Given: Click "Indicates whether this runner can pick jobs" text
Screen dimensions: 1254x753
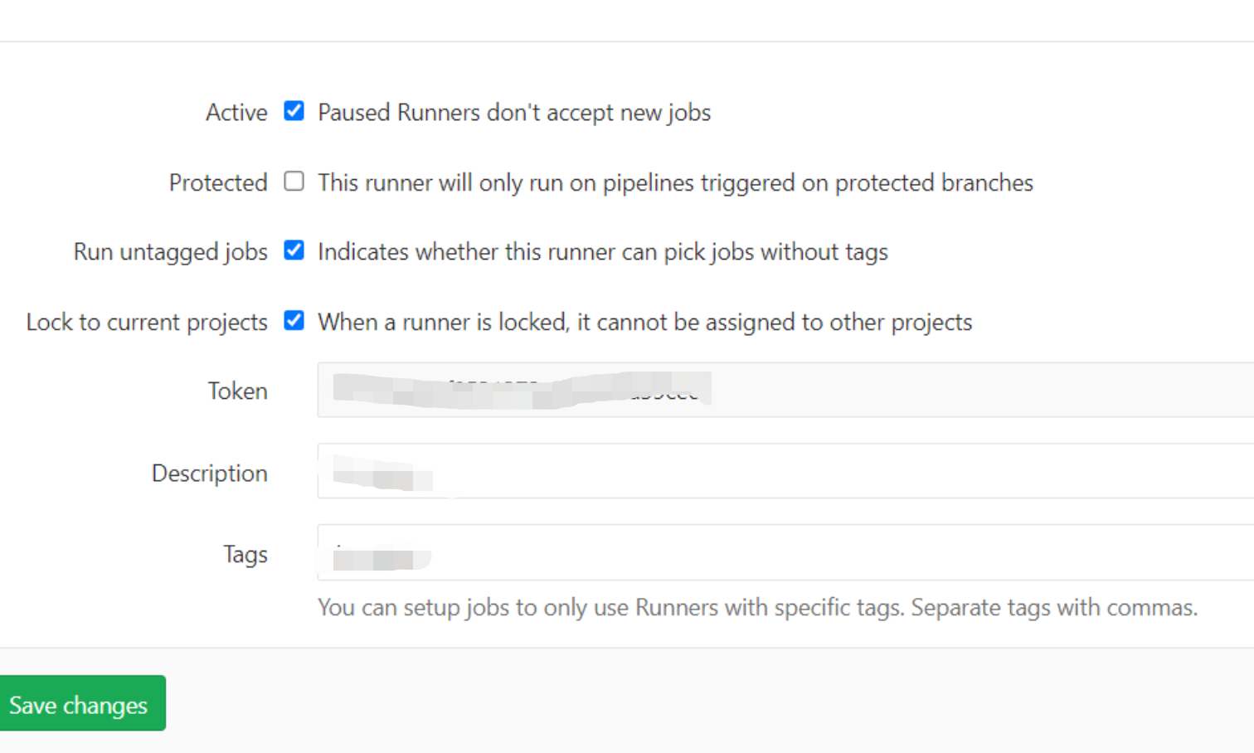Looking at the screenshot, I should click(602, 252).
